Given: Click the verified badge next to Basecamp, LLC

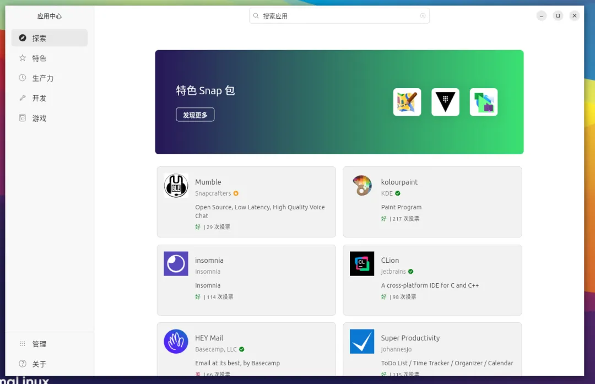Looking at the screenshot, I should [x=242, y=349].
